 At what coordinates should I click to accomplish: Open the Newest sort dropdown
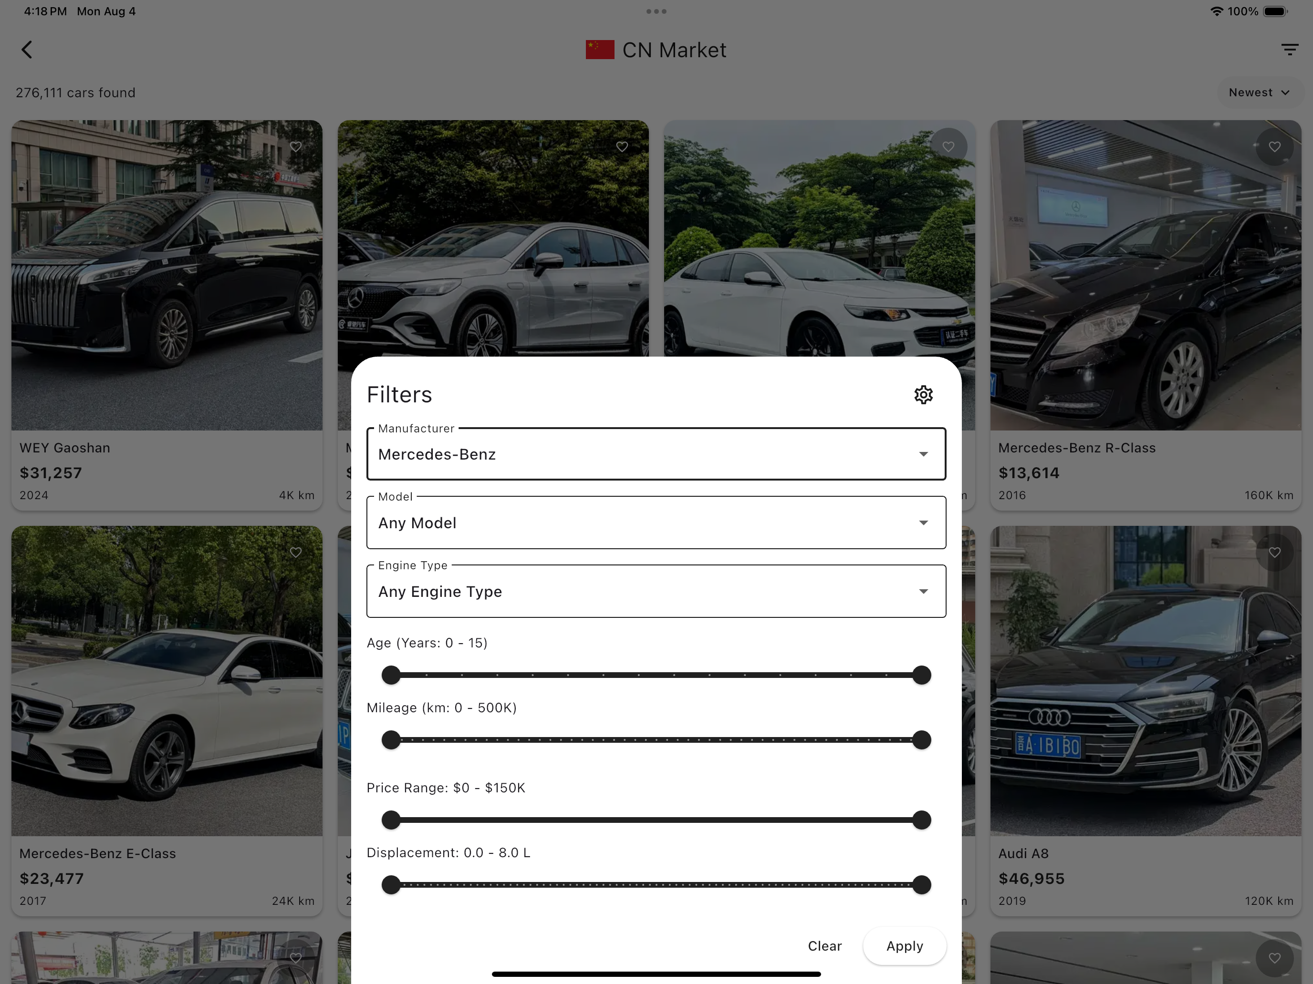point(1260,92)
